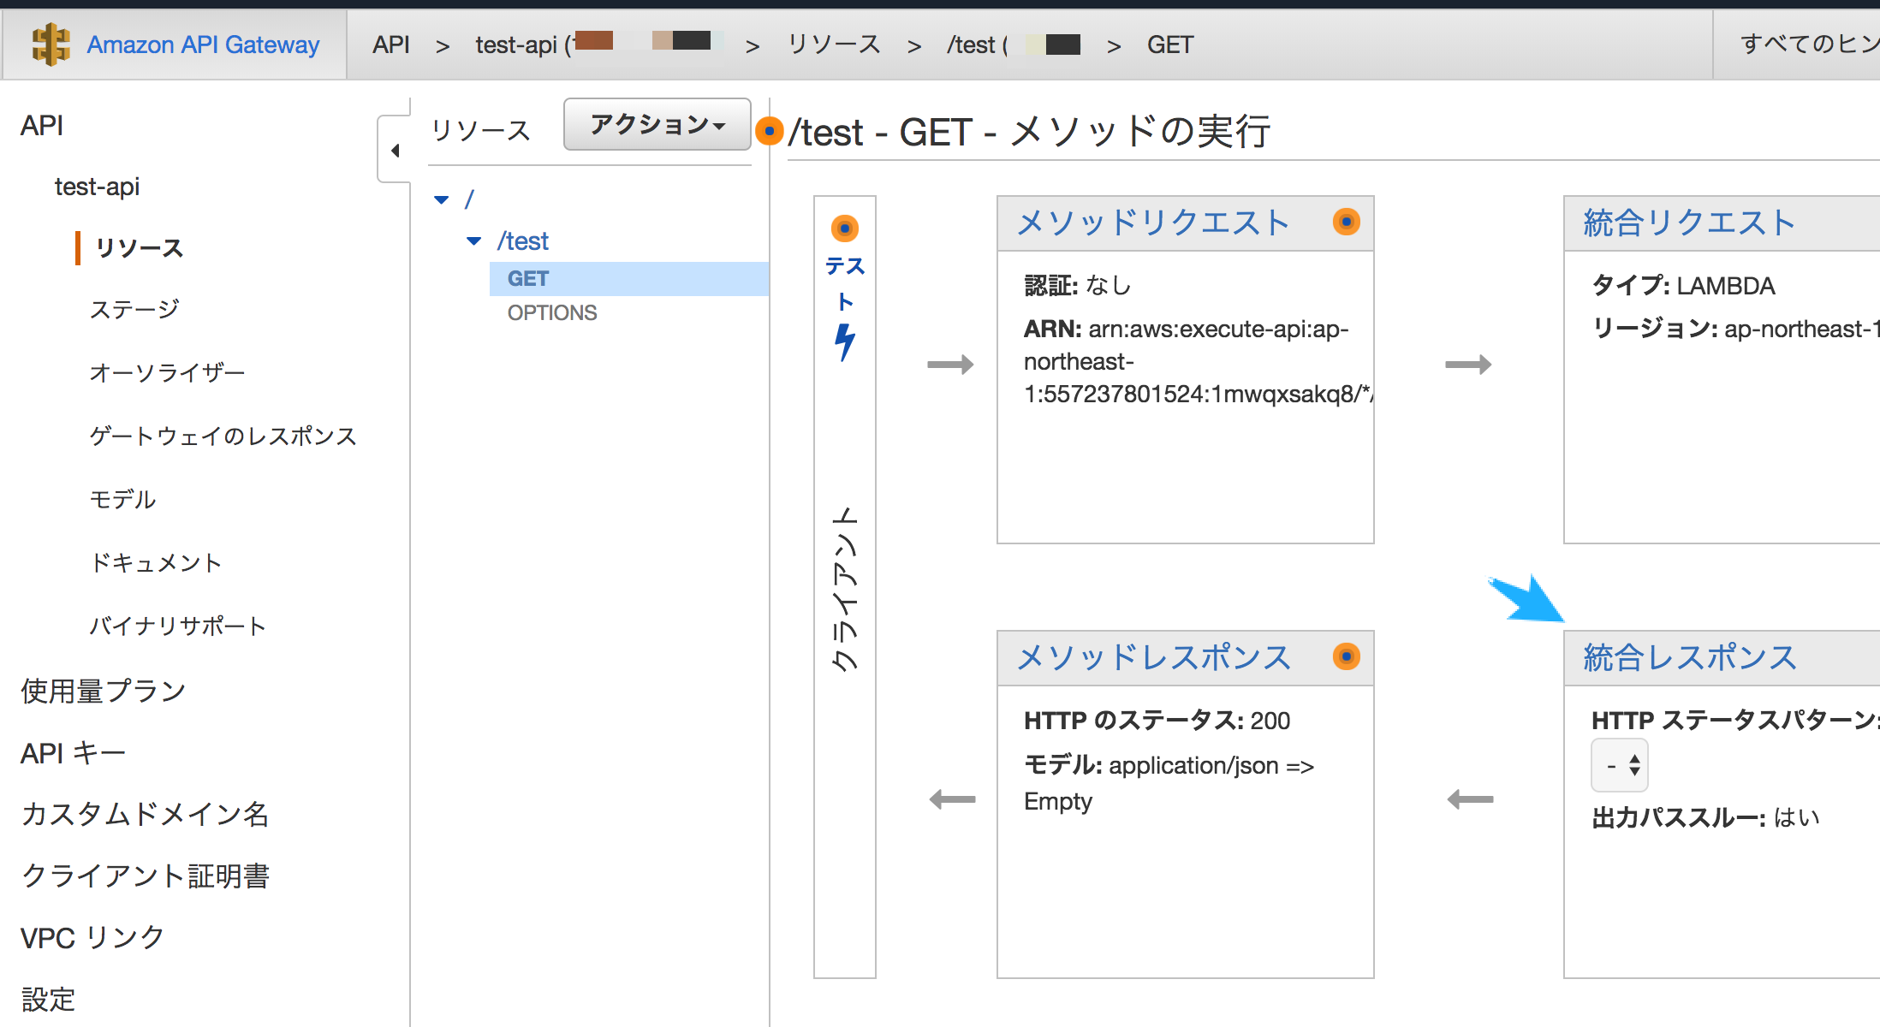Open the メソッドリクエスト settings panel
This screenshot has height=1027, width=1880.
tap(1151, 223)
